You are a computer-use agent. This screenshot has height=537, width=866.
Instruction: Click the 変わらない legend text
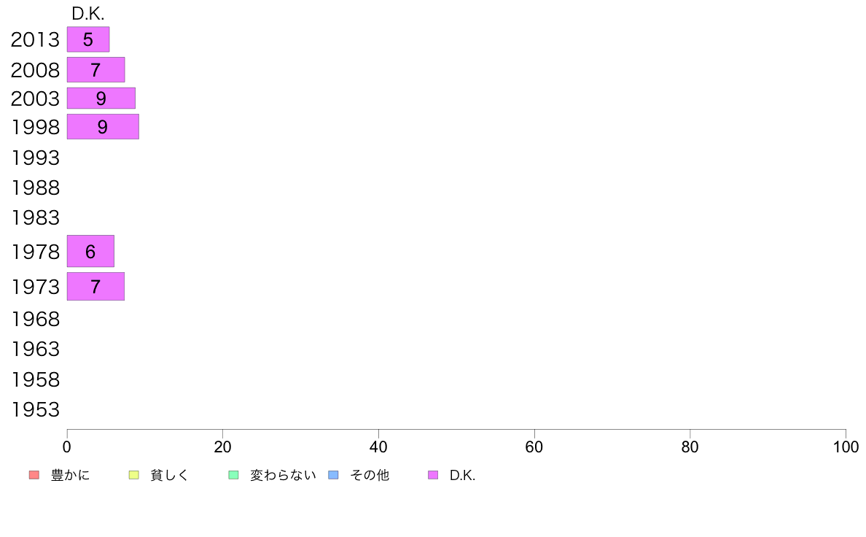(283, 475)
